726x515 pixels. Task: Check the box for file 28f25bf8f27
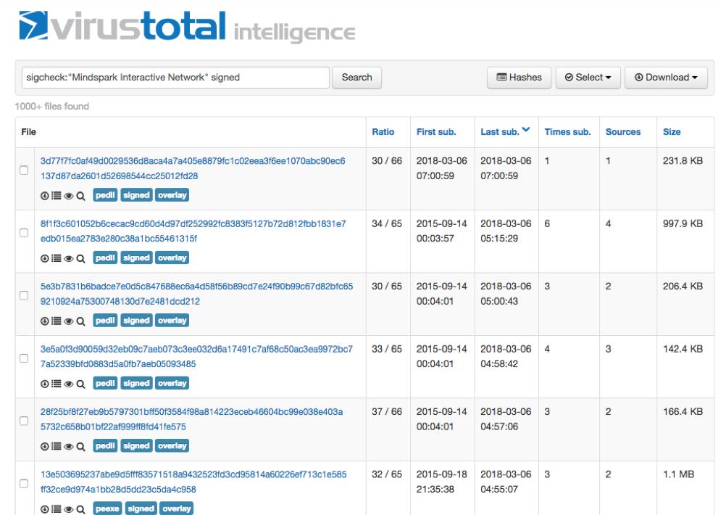point(24,421)
